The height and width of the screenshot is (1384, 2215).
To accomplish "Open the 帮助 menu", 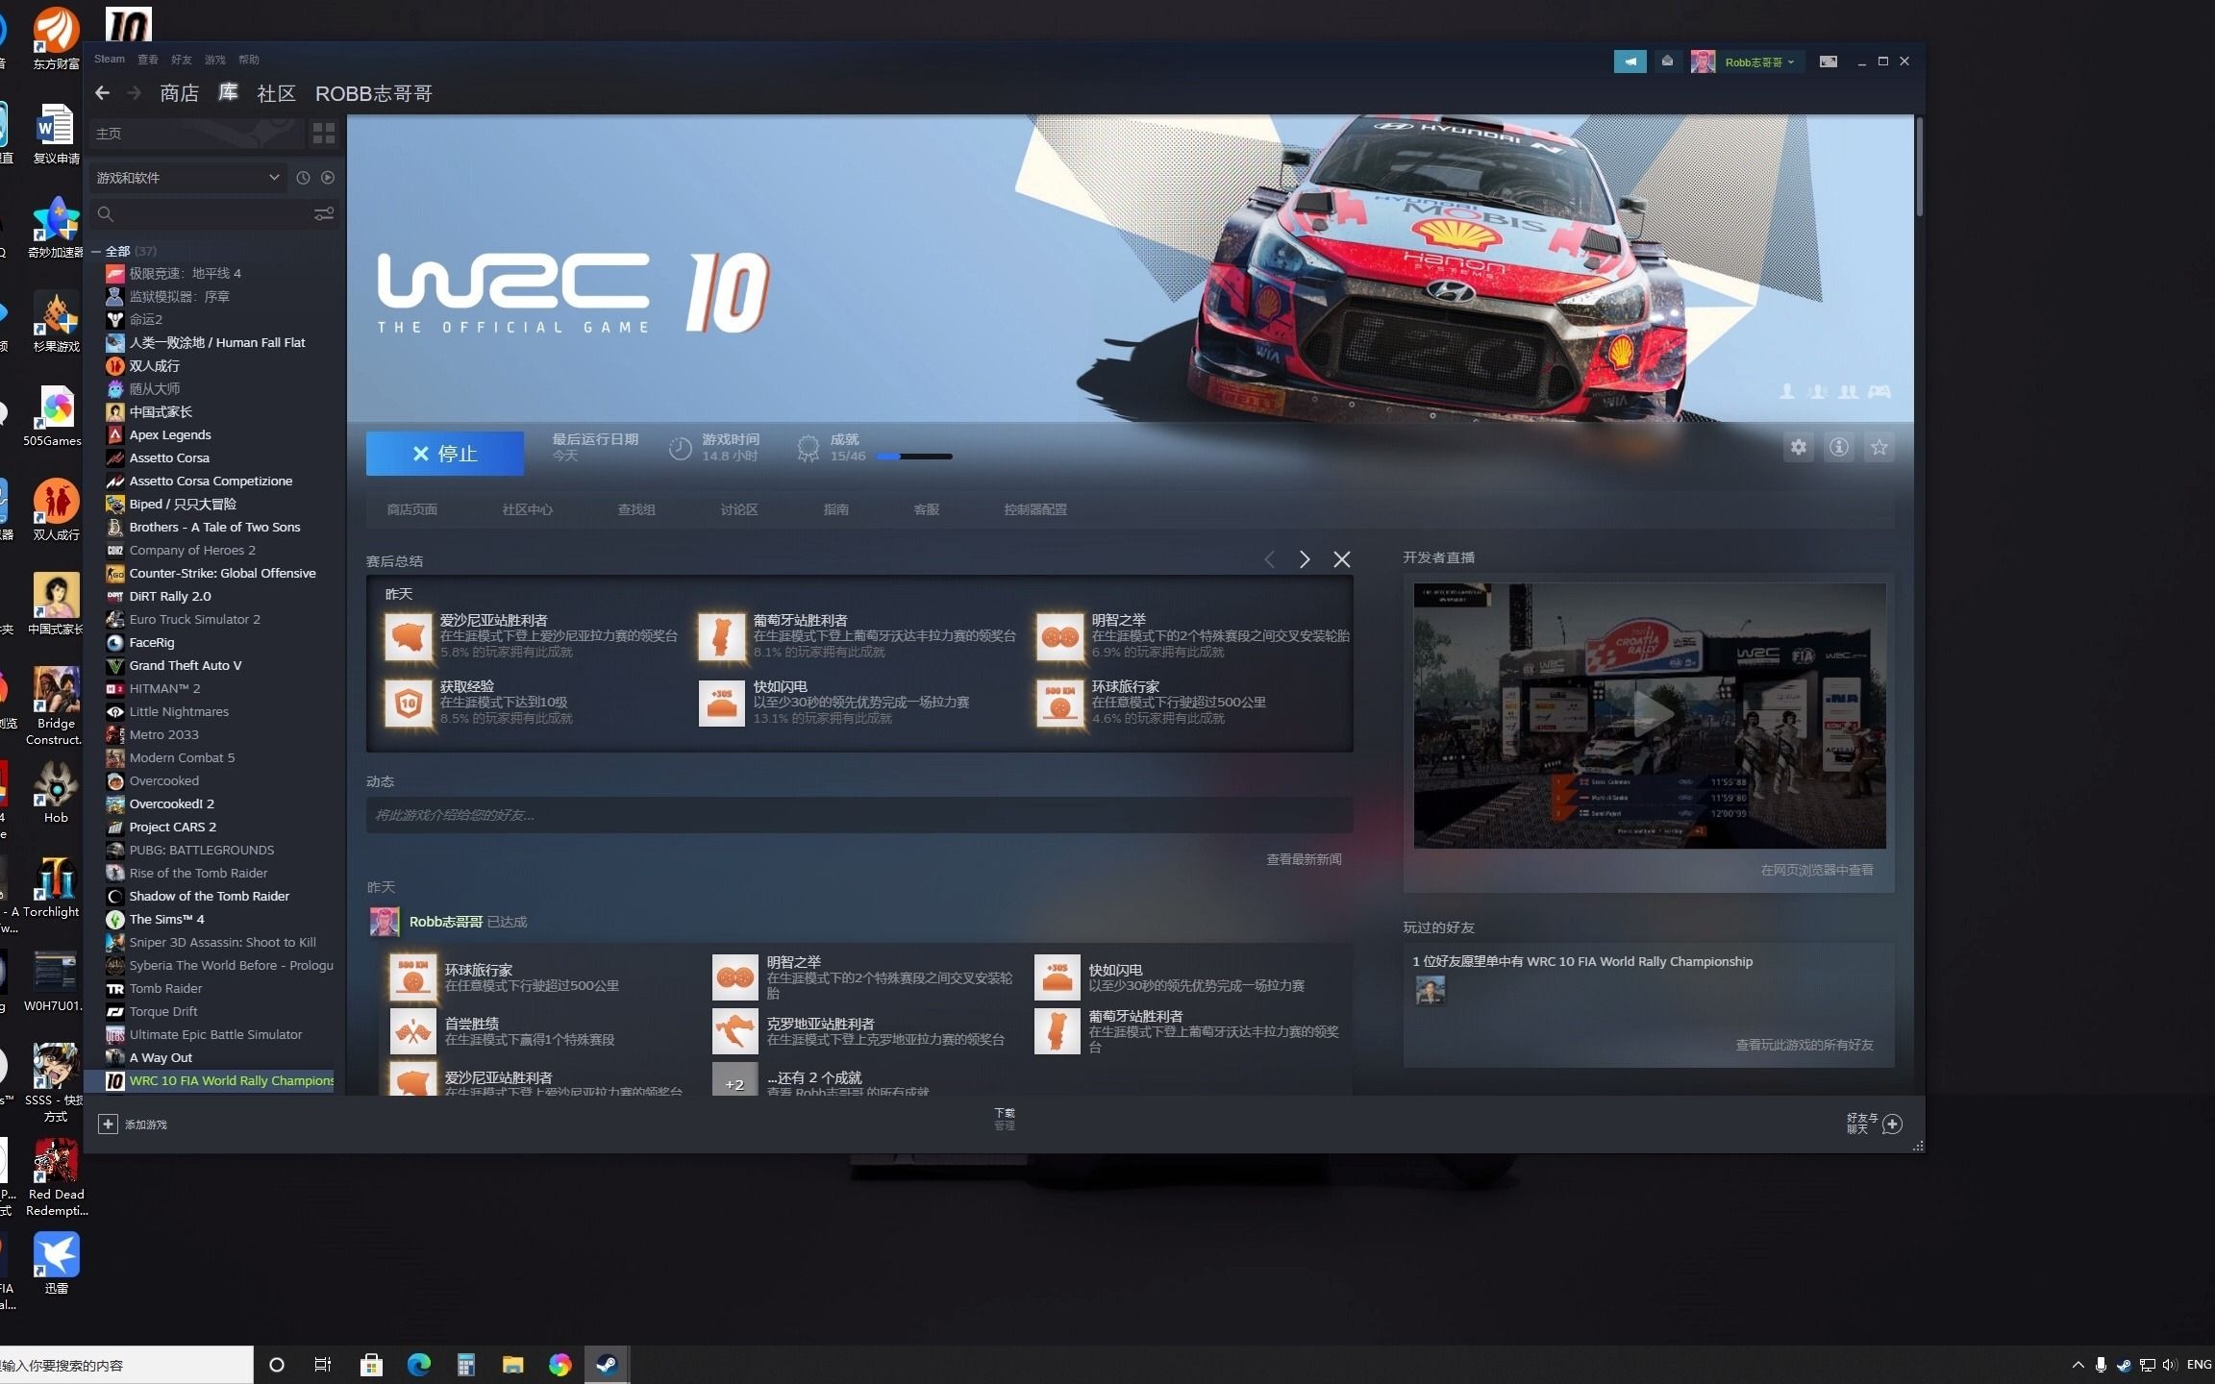I will [x=249, y=60].
